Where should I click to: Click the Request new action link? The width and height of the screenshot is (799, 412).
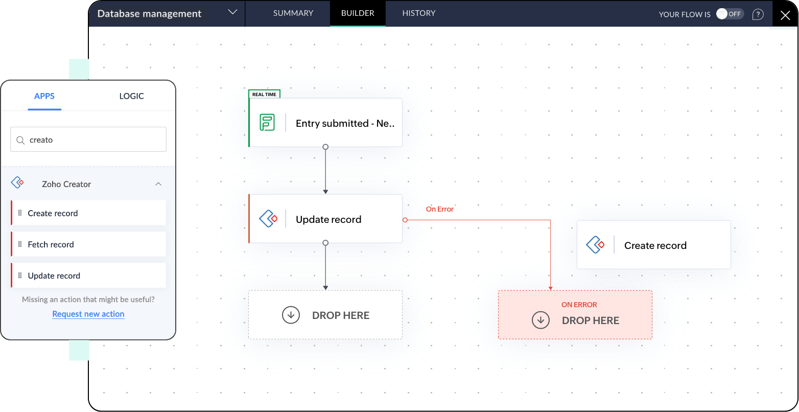[x=88, y=314]
